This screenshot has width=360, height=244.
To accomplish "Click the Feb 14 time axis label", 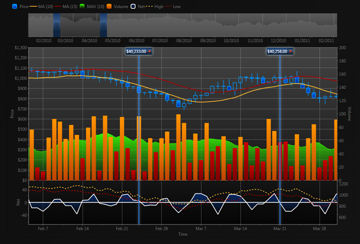I will pyautogui.click(x=82, y=229).
